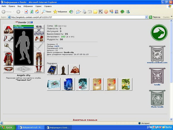
Task: Click the green goat clan emblem
Action: [x=159, y=33]
